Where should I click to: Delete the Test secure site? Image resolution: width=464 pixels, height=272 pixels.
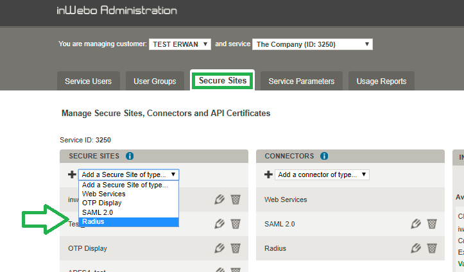tap(236, 224)
